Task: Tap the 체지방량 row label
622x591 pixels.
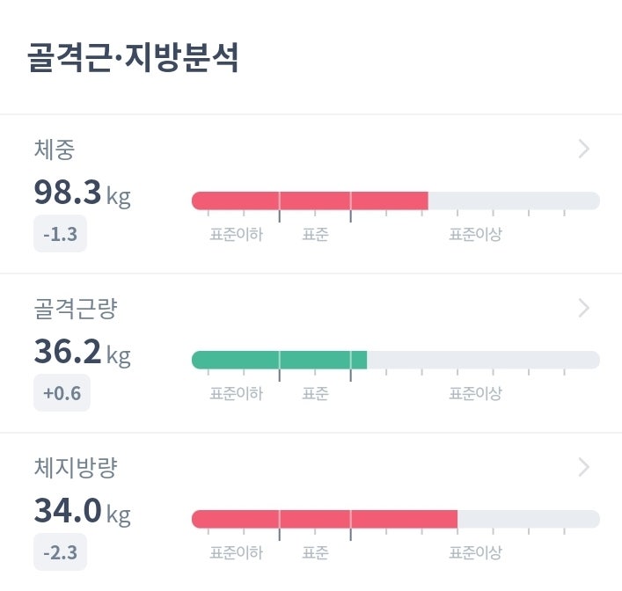Action: tap(76, 468)
